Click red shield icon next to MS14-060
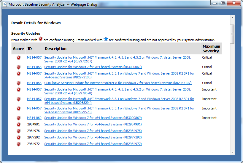243x163 pixels. click(19, 118)
